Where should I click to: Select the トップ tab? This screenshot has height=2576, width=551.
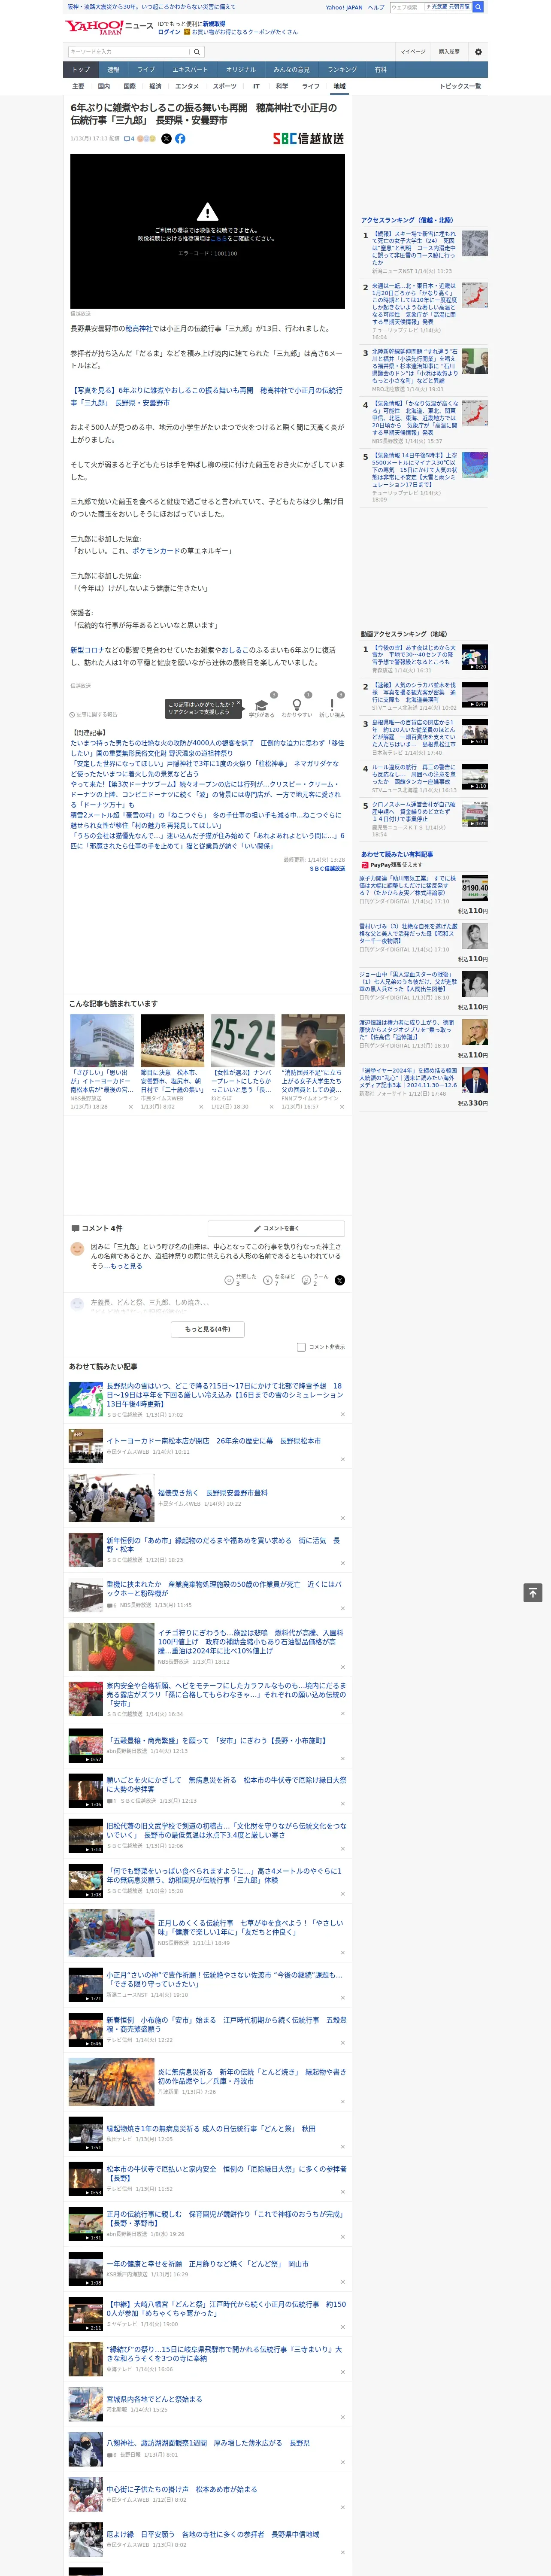click(x=81, y=70)
